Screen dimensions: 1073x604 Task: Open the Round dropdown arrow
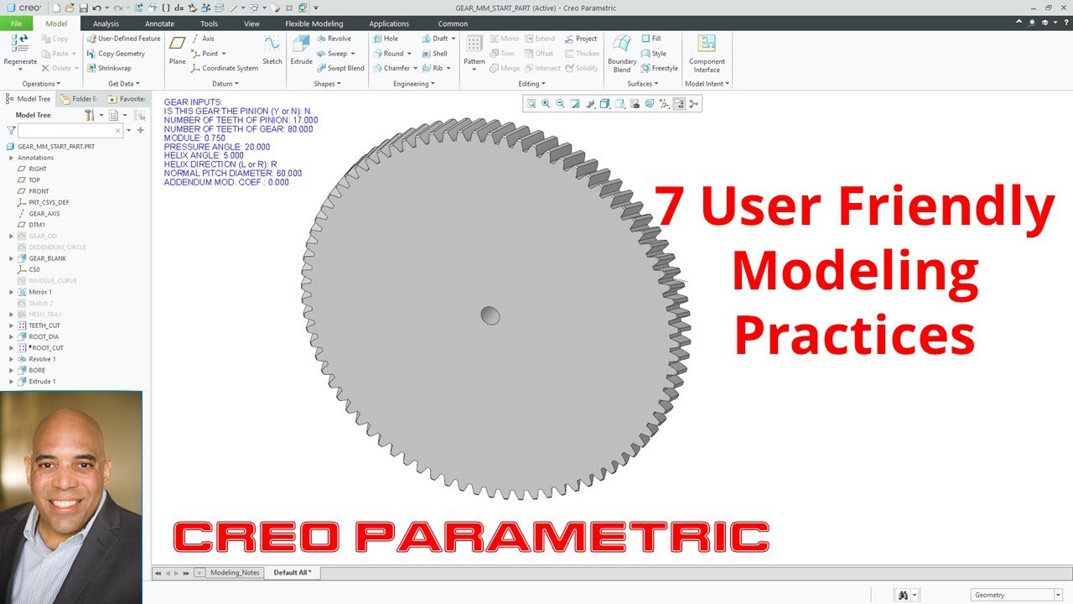409,54
